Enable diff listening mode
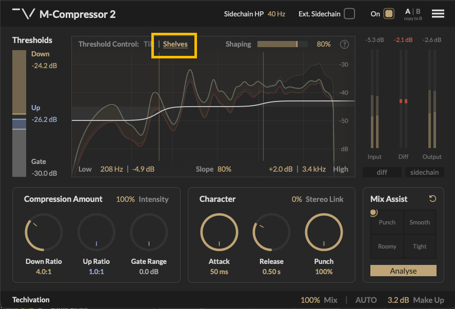 382,172
